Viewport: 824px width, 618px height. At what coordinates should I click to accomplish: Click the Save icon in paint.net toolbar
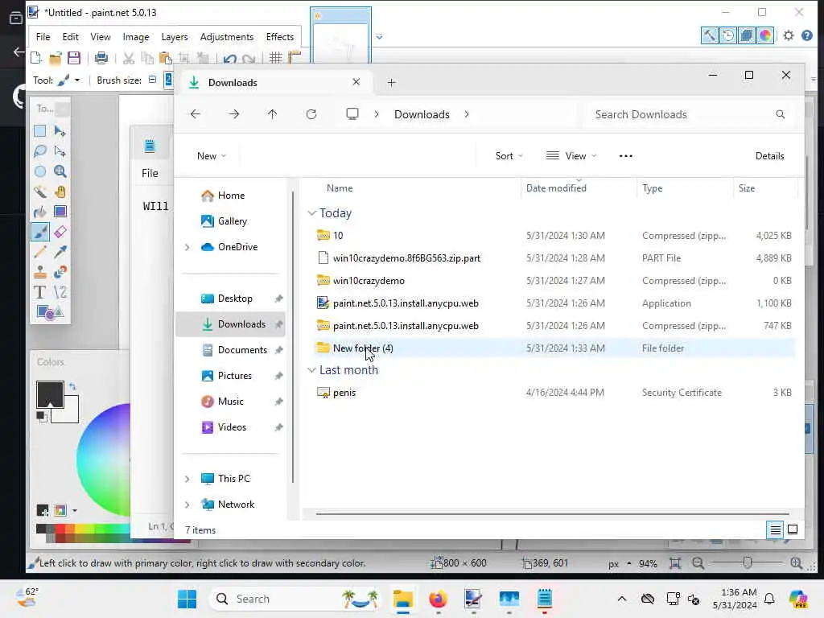tap(74, 58)
